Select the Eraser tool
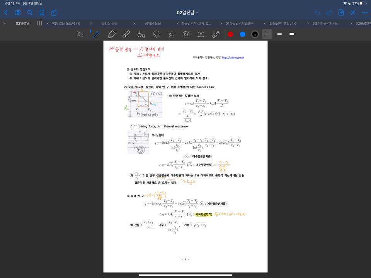 tap(111, 34)
